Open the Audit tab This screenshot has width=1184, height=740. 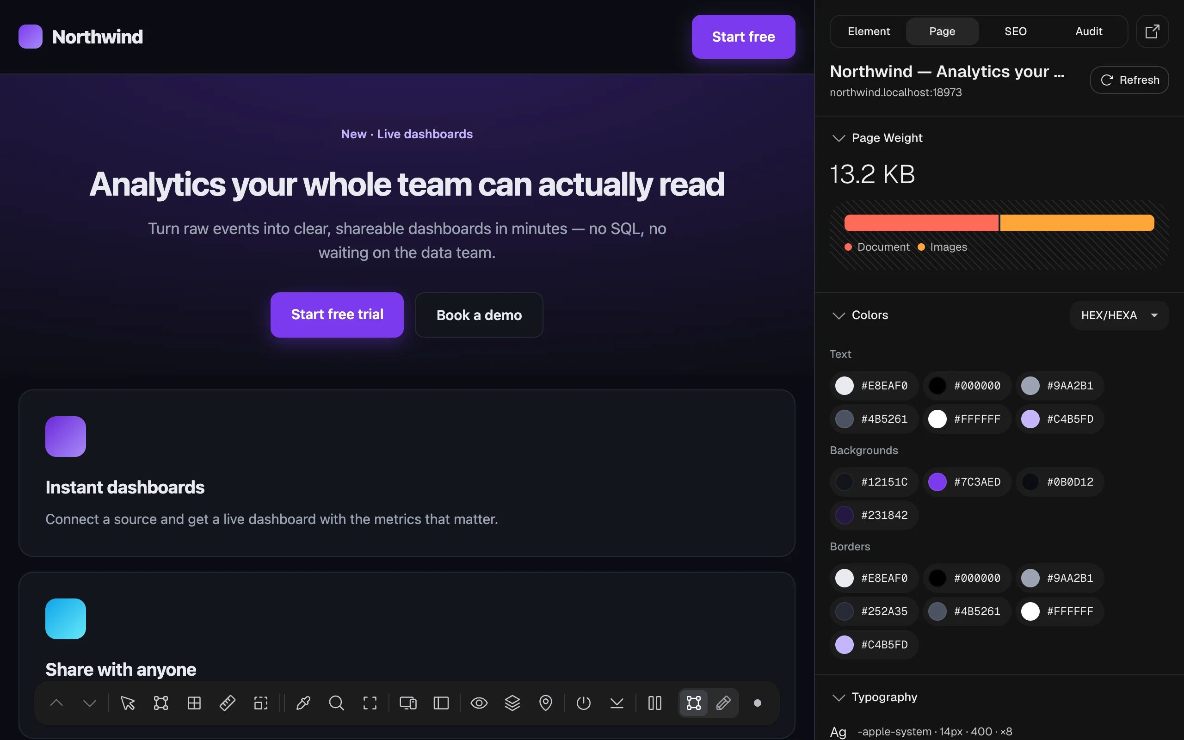click(x=1089, y=31)
